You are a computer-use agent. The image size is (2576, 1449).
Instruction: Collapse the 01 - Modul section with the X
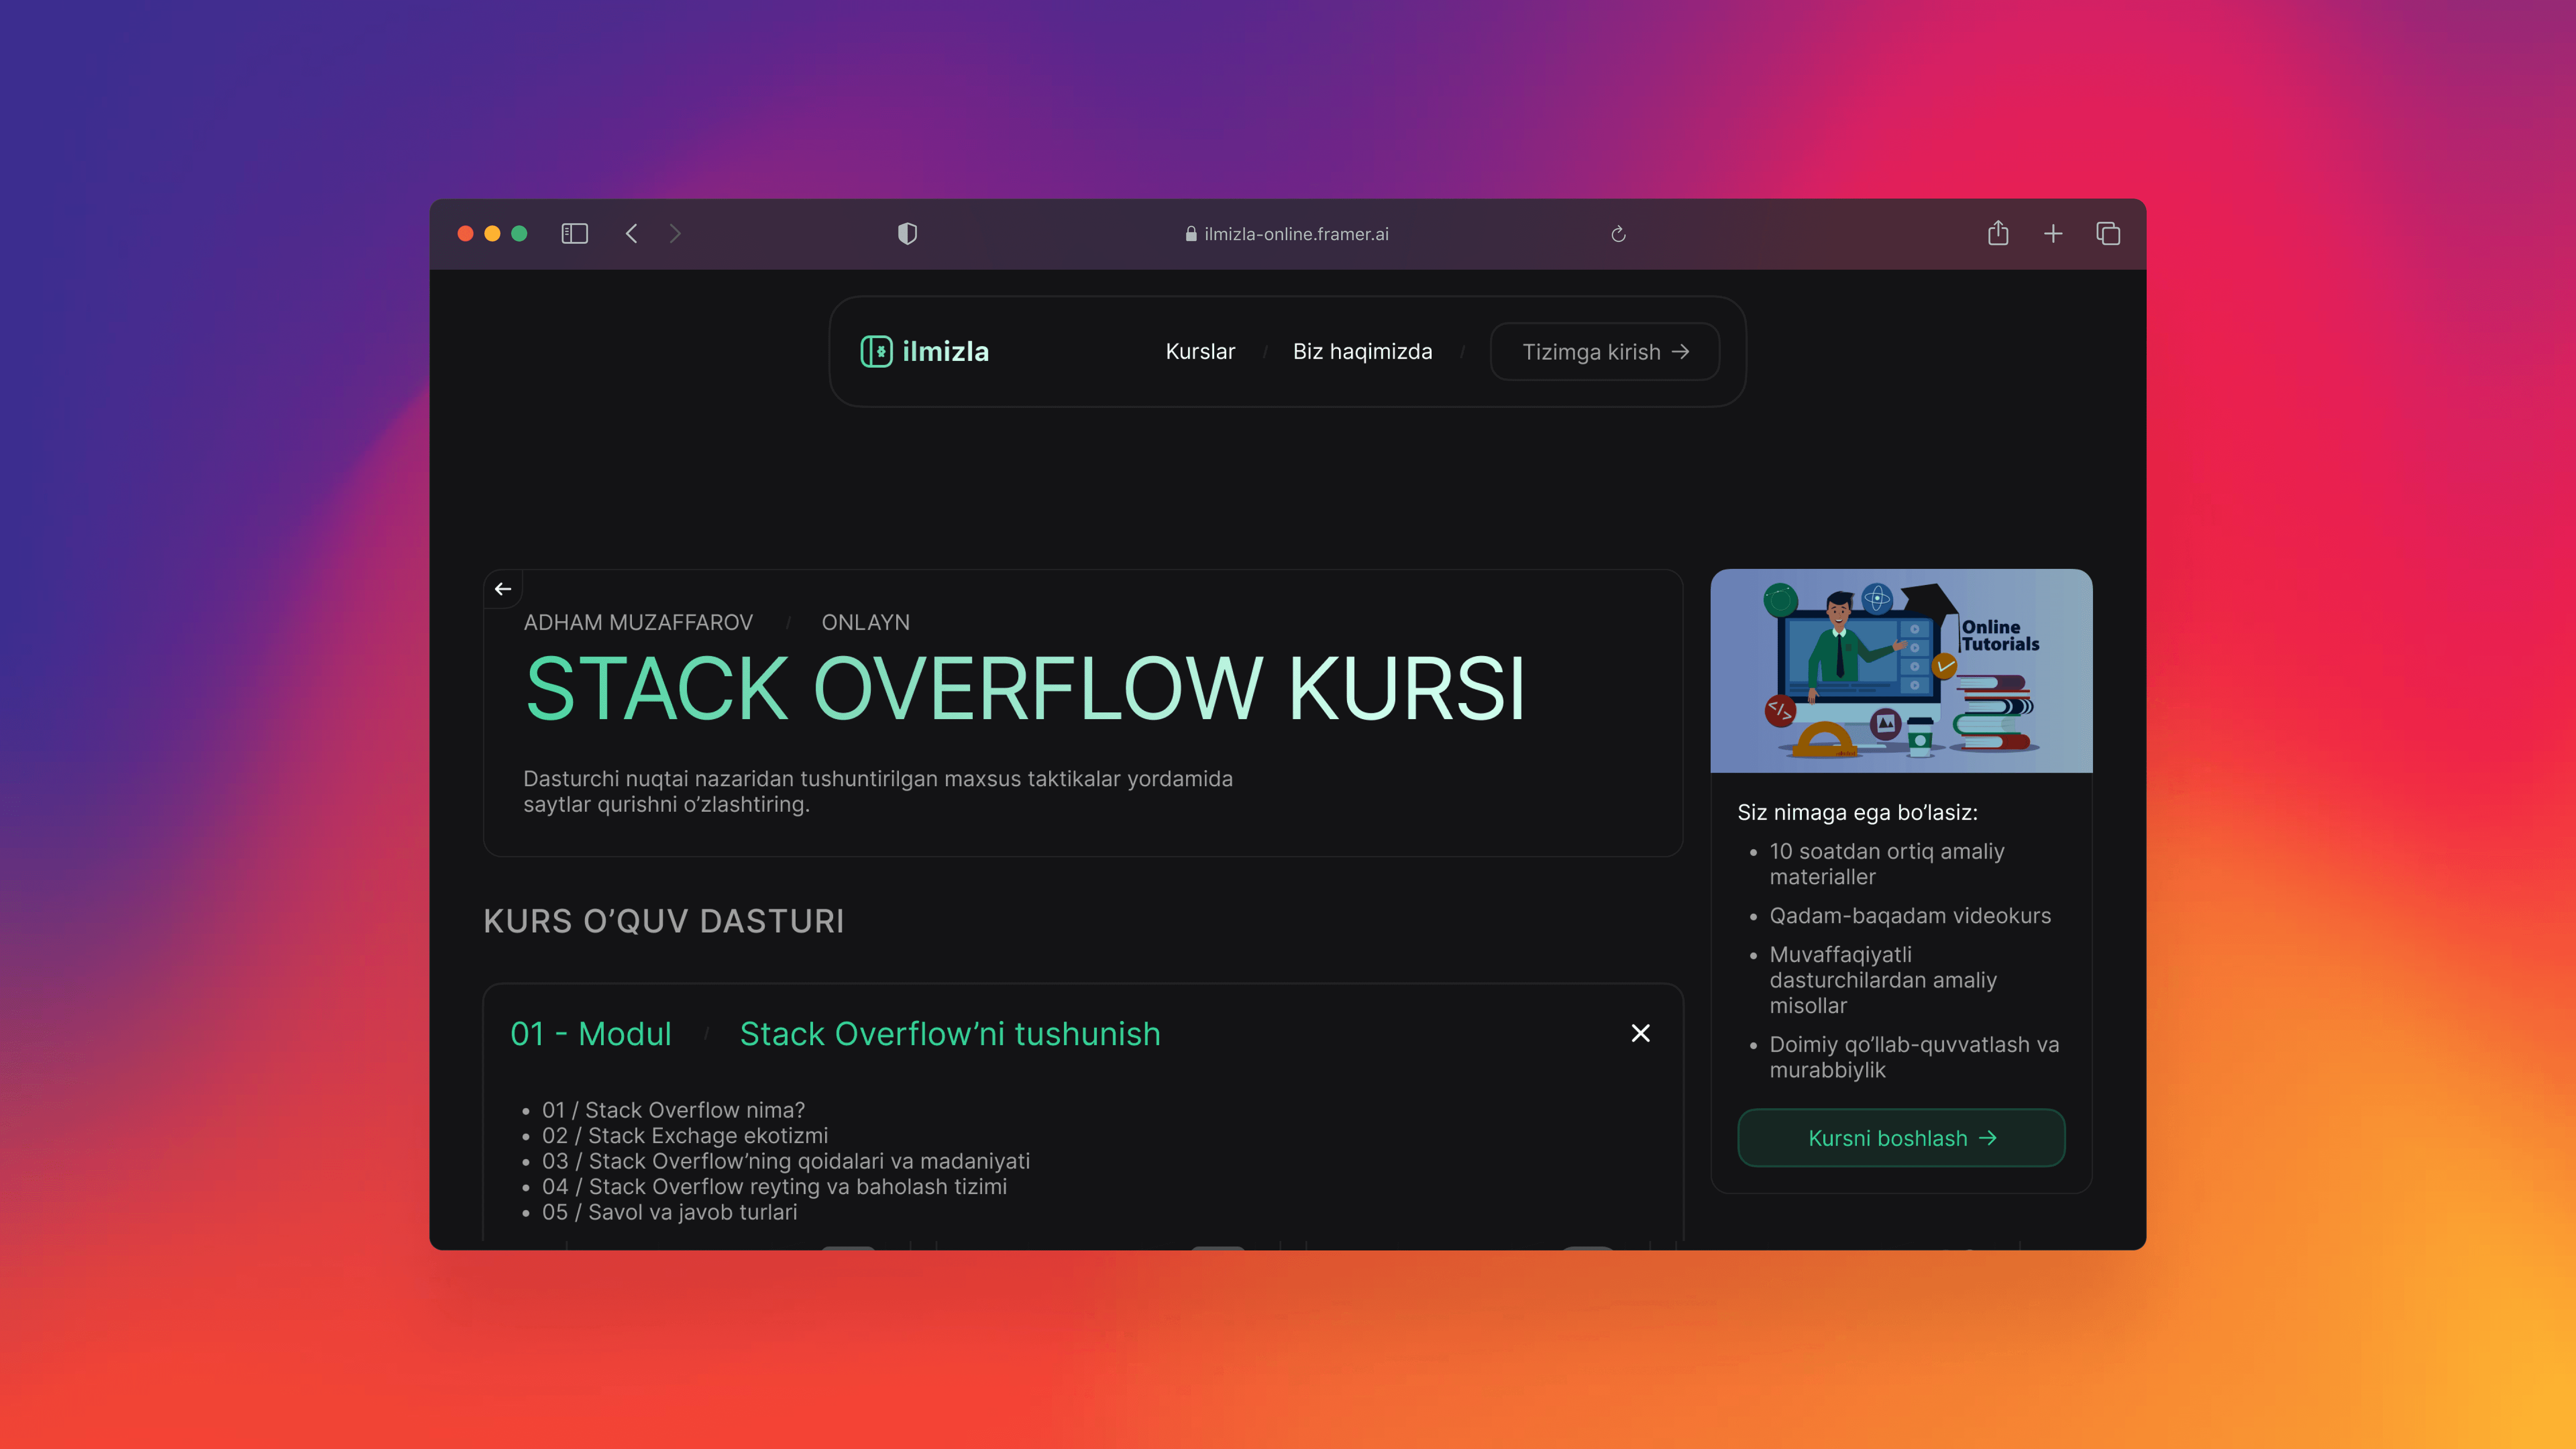click(1640, 1033)
